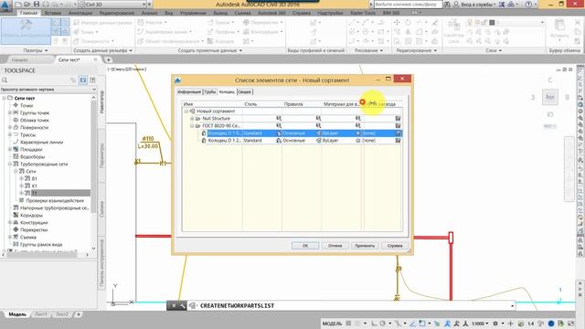Image resolution: width=585 pixels, height=329 pixels.
Task: Click the pay item icon in the Null Structure row
Action: click(398, 119)
